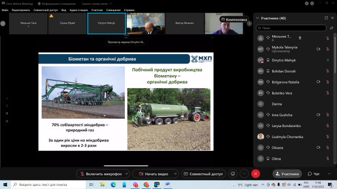Click the Windows taskbar search box
Image resolution: width=337 pixels, height=189 pixels.
click(x=48, y=184)
